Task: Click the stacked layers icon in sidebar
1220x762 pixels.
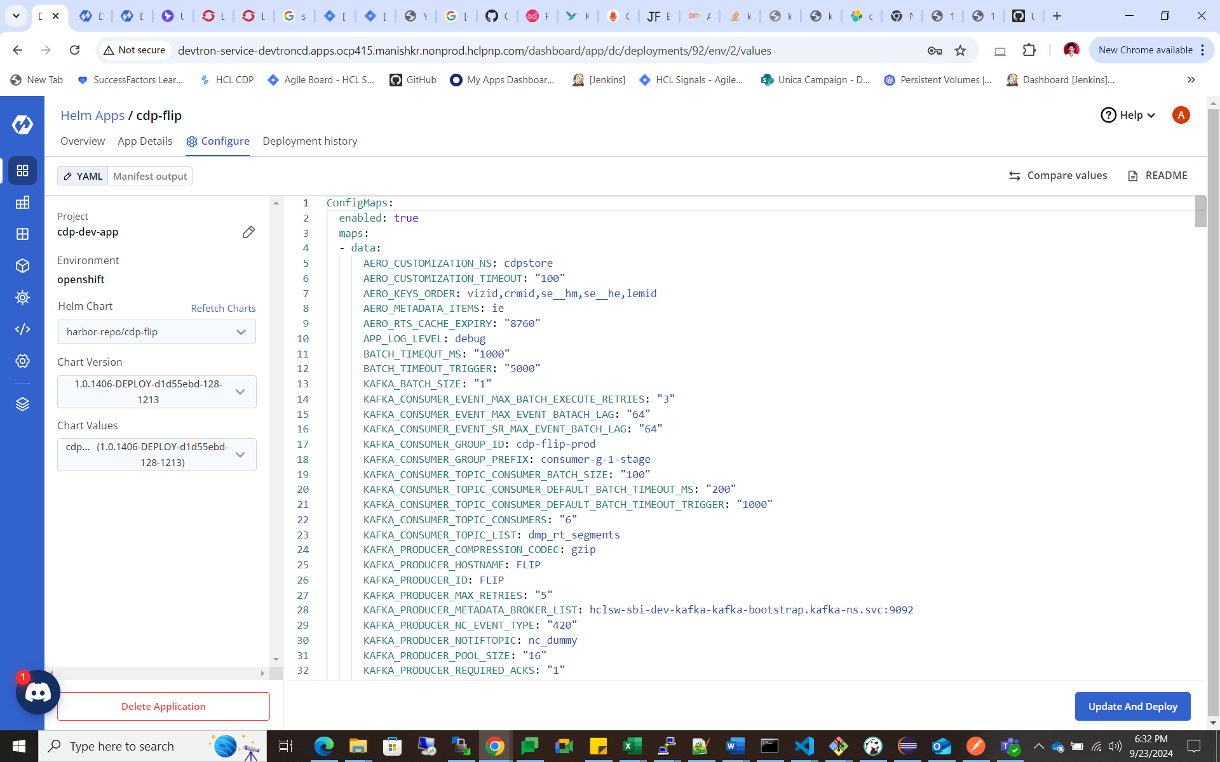Action: coord(22,404)
